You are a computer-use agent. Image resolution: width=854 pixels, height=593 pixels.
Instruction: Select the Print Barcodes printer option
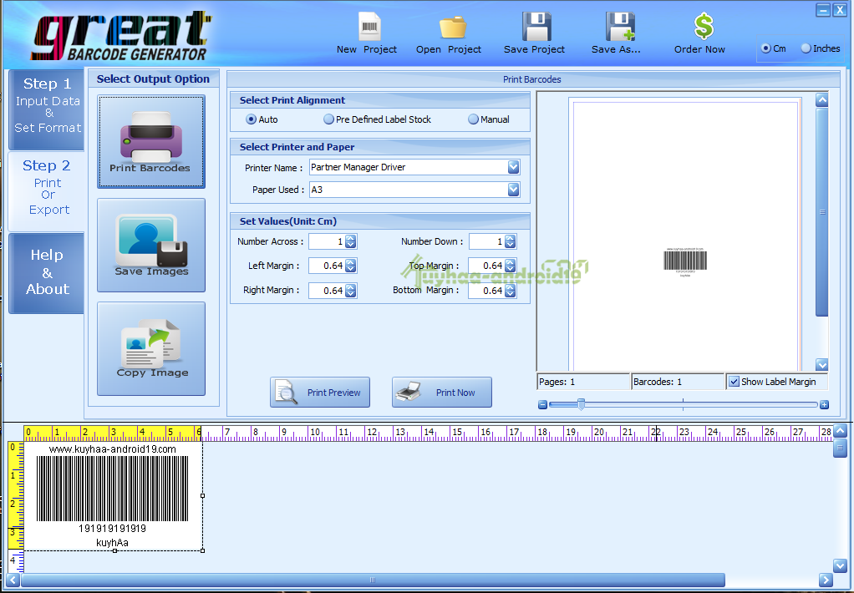(151, 142)
